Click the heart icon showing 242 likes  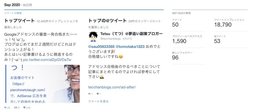[24, 107]
